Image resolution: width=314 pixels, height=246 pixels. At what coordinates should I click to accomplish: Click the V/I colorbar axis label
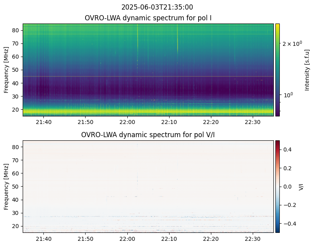(301, 186)
